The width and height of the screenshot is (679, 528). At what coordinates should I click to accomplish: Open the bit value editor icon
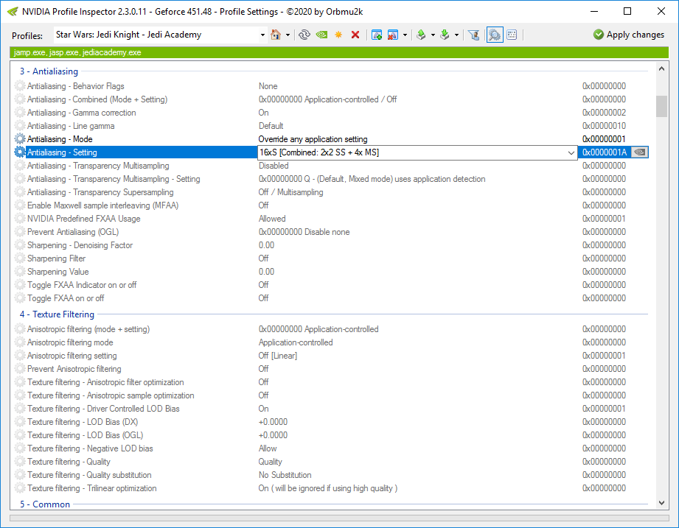pyautogui.click(x=512, y=35)
